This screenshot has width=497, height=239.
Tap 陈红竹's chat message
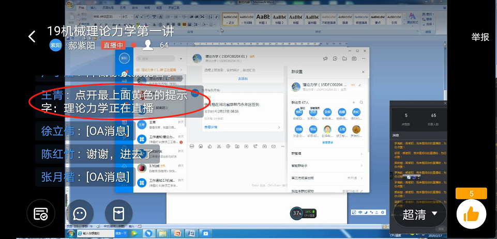(97, 154)
